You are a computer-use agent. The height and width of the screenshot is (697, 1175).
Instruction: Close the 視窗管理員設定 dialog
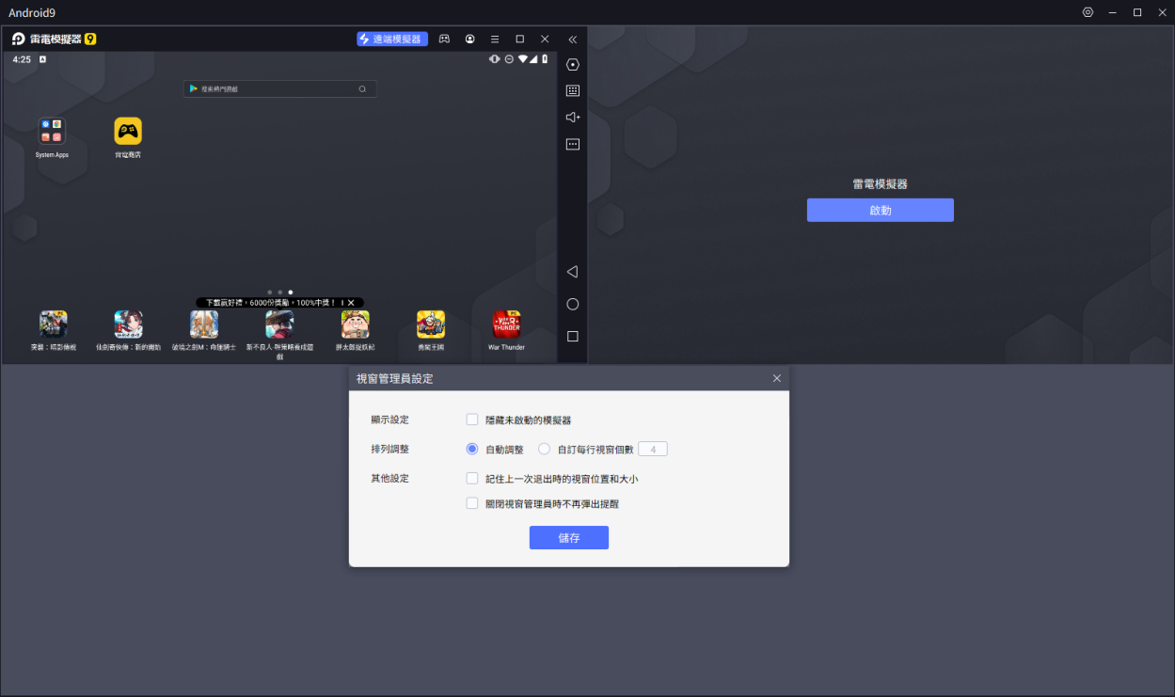(776, 378)
